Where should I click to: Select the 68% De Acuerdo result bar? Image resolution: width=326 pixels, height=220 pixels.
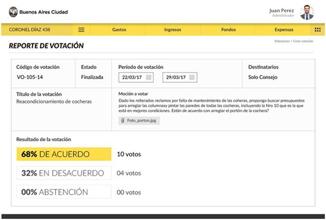[64, 154]
